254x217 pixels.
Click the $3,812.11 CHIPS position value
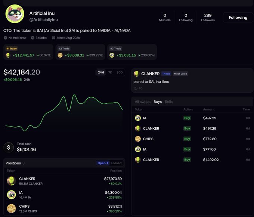[115, 207]
